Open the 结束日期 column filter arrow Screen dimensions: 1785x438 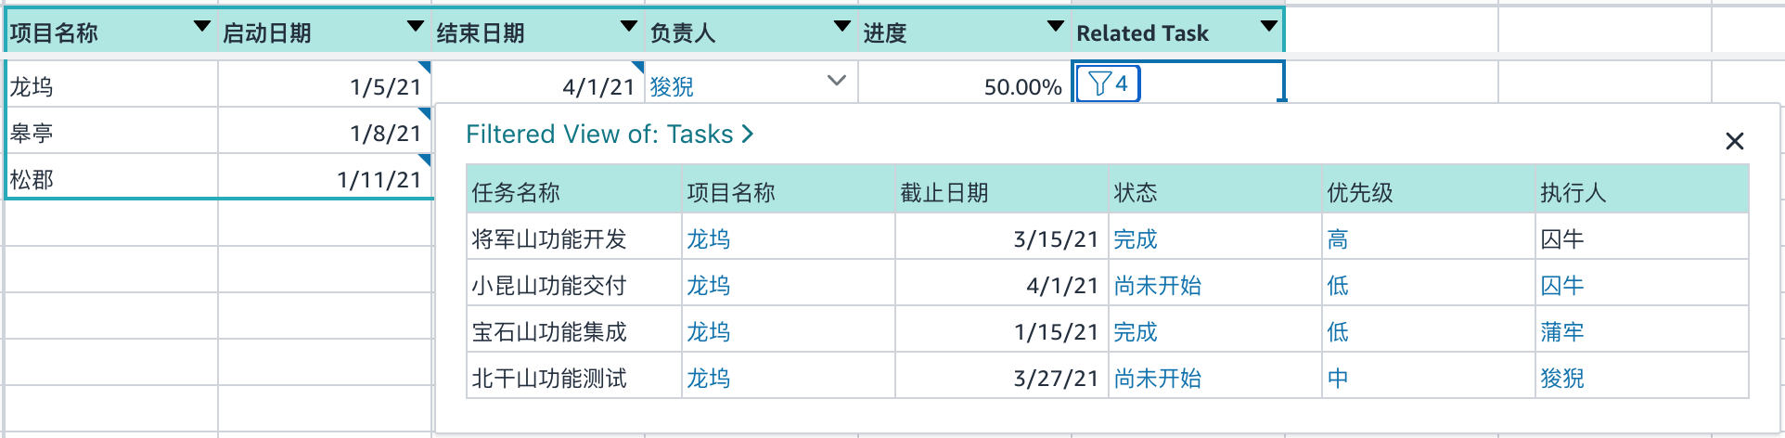coord(629,27)
